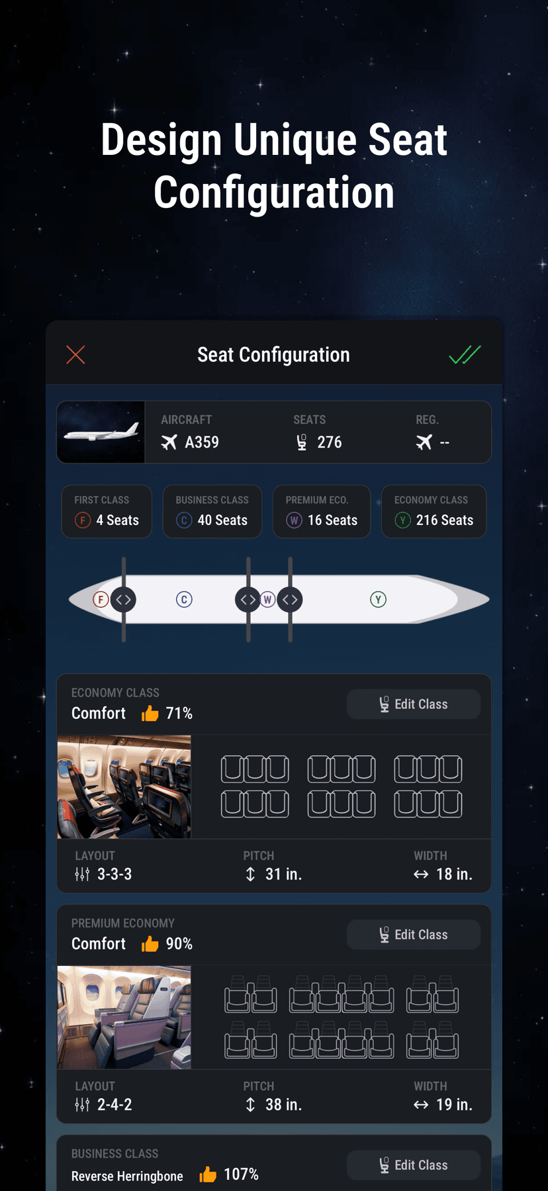Select the divider handle after Premium Eco
Viewport: 548px width, 1191px height.
[x=289, y=599]
